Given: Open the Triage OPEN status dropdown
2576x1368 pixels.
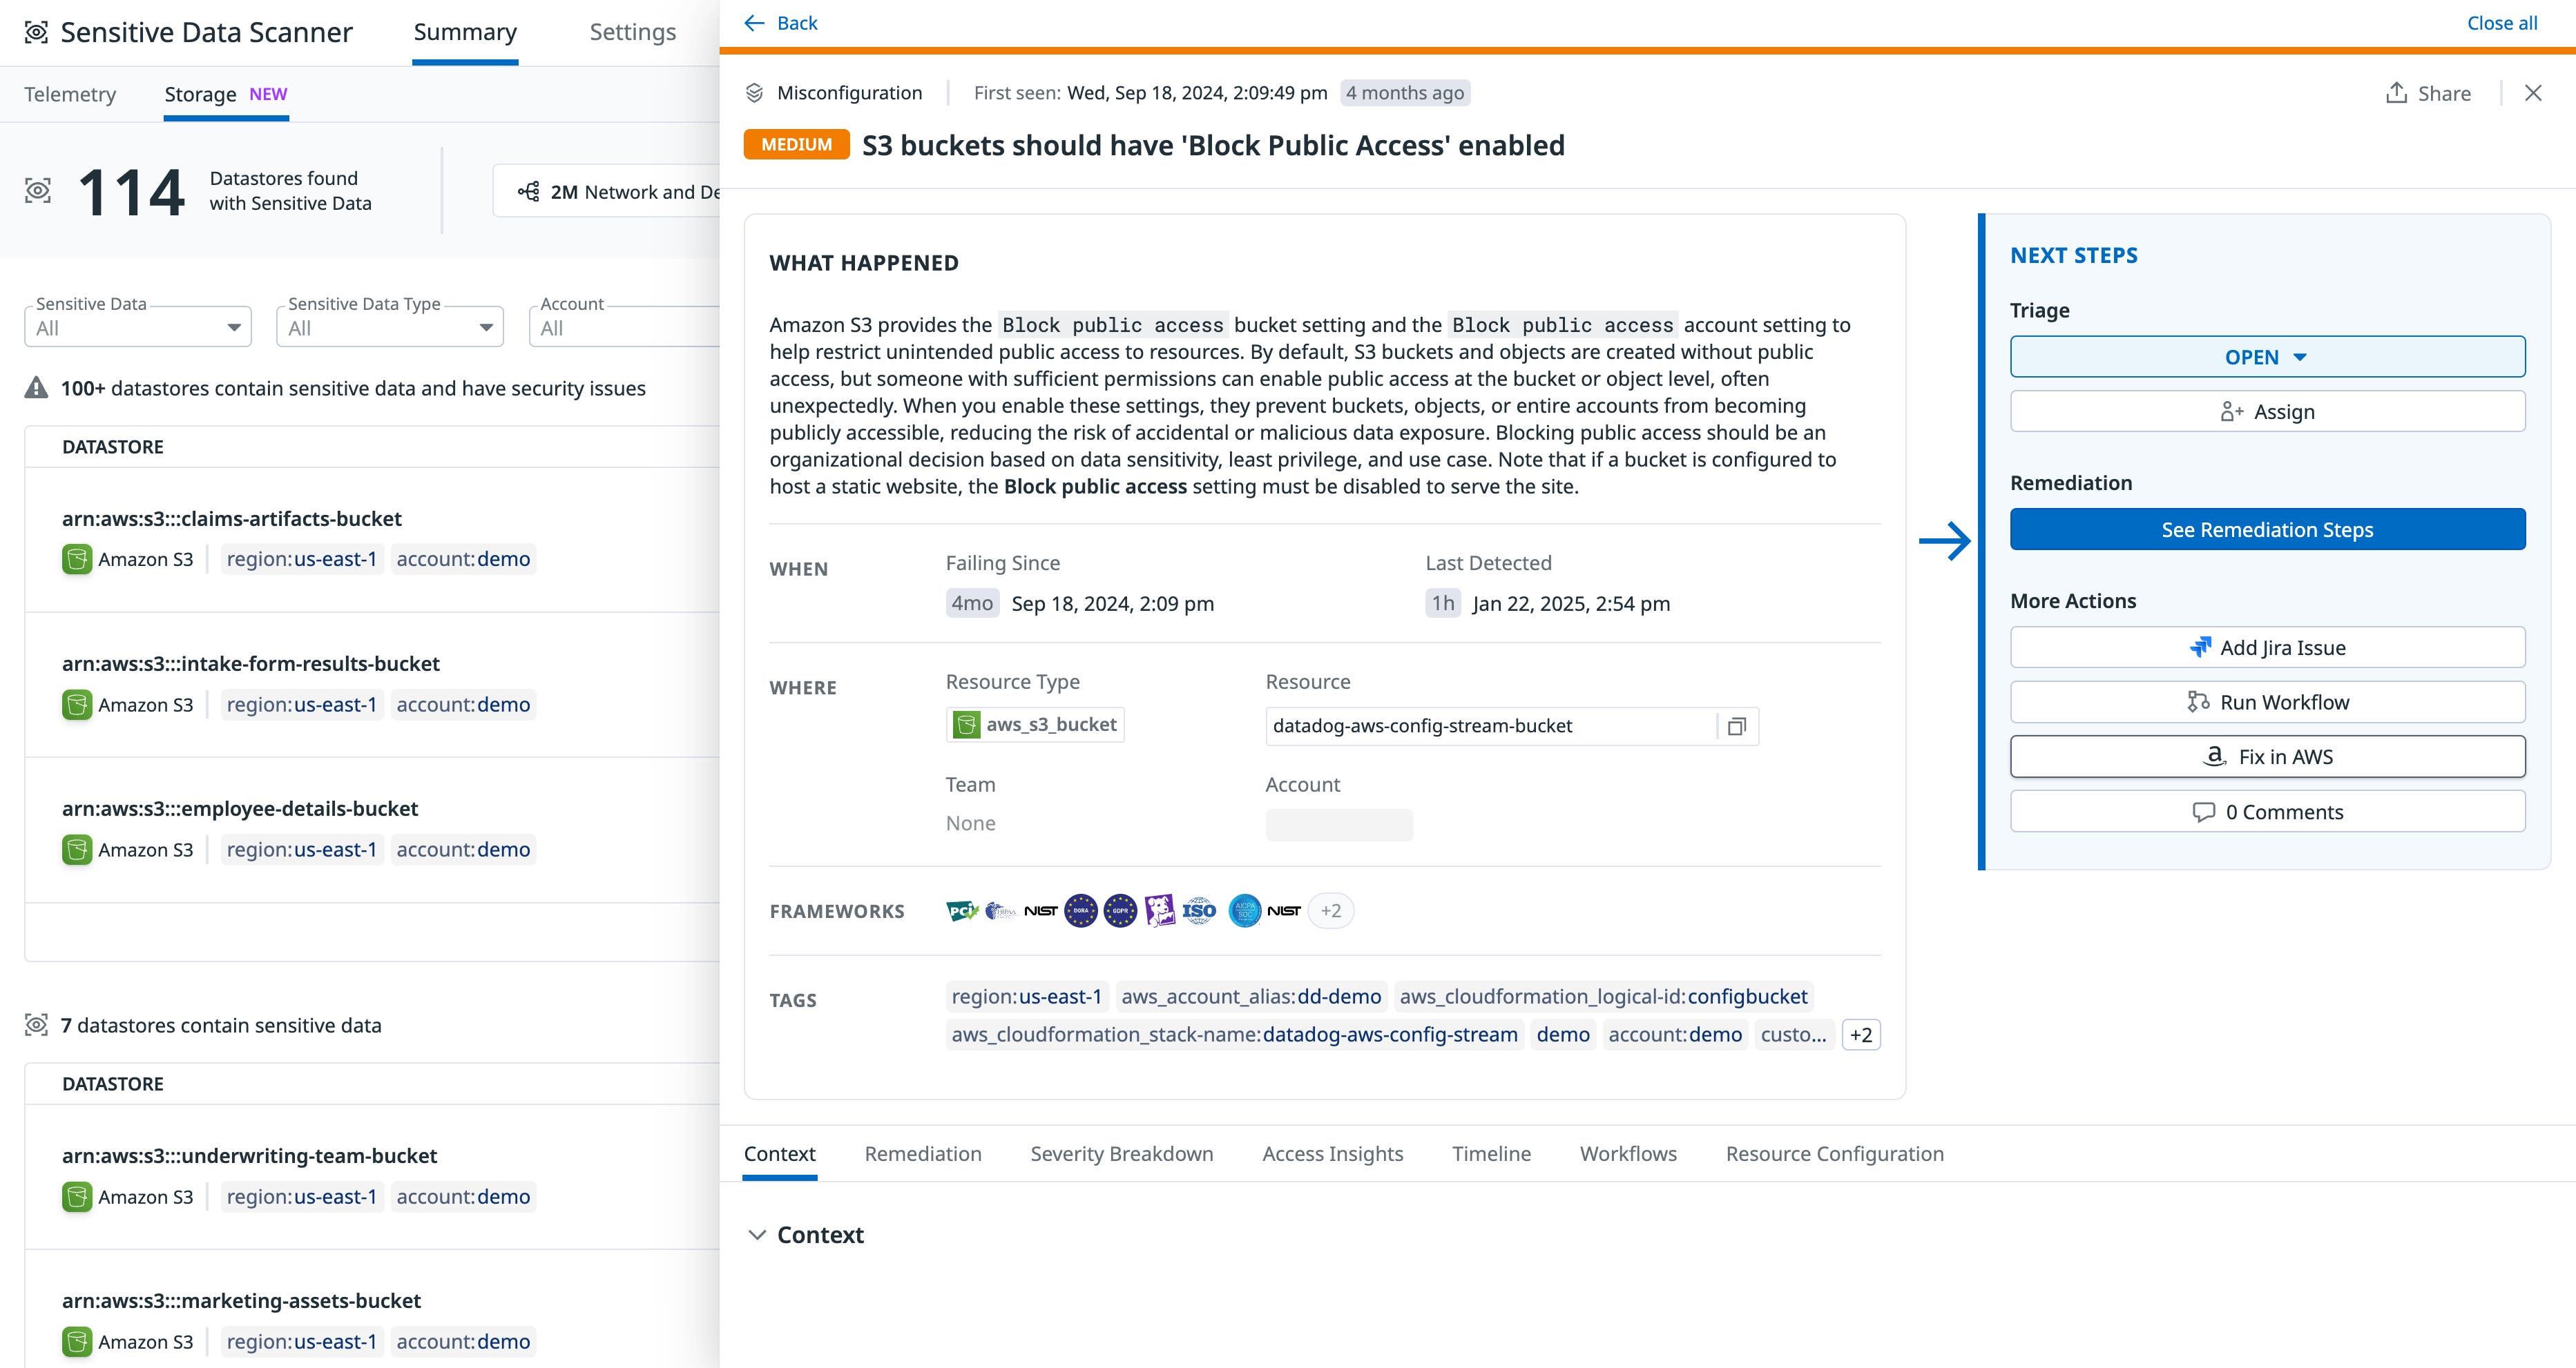Looking at the screenshot, I should [x=2266, y=357].
